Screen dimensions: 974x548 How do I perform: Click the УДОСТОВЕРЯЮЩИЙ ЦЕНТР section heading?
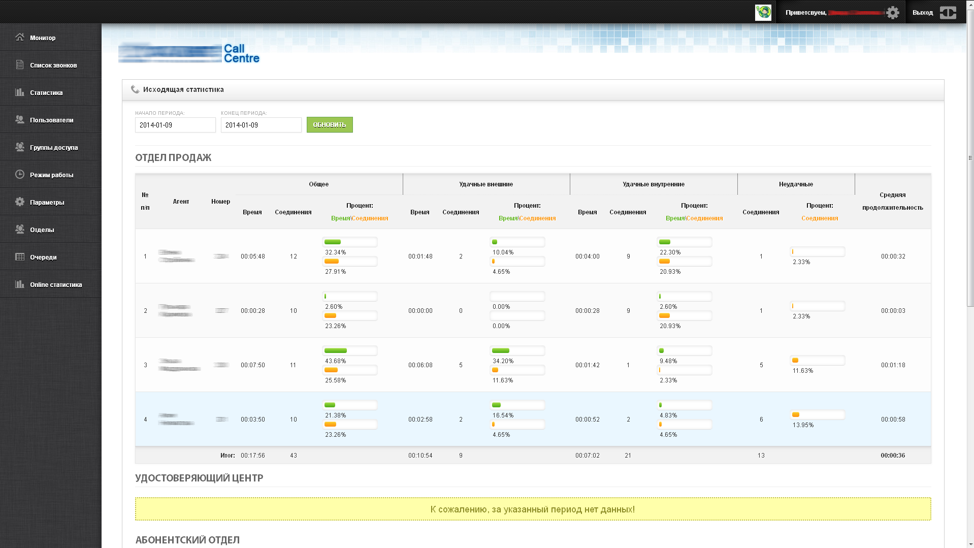(x=199, y=478)
